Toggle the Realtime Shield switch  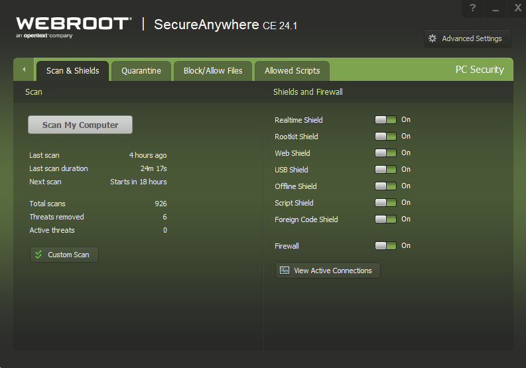[x=385, y=120]
